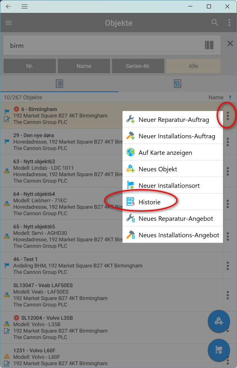Click the flag icon on 29 - Den nye døra
This screenshot has width=237, height=368.
coord(7,141)
